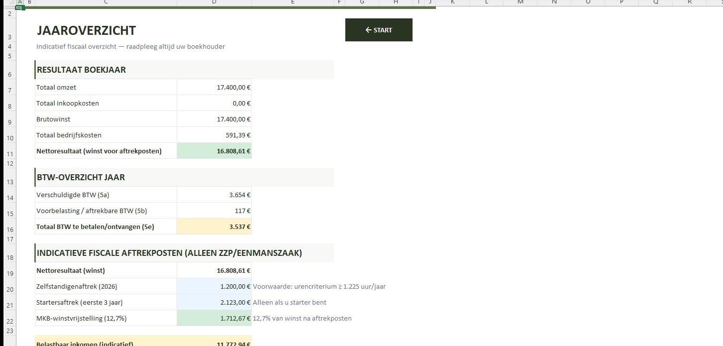Select the Totaal omzet value cell
The height and width of the screenshot is (346, 723).
pos(214,87)
